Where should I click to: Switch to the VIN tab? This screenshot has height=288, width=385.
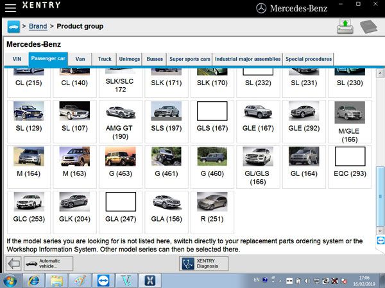click(17, 59)
